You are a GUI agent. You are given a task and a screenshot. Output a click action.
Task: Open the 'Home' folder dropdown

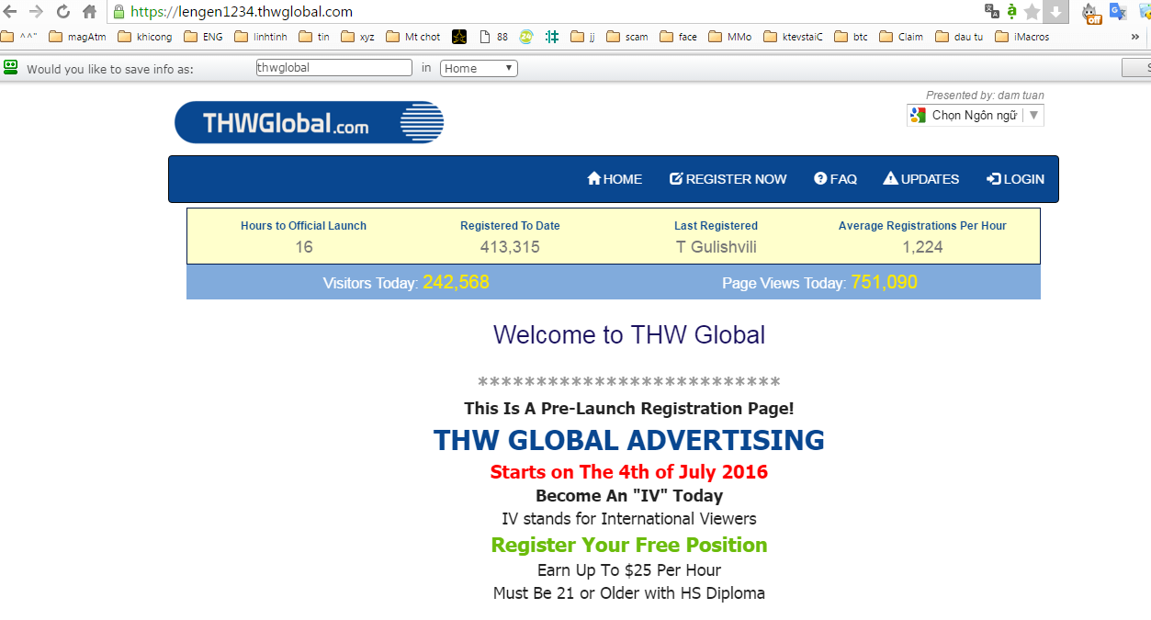click(x=479, y=68)
